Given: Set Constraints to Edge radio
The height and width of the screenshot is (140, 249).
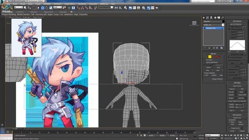Looking at the screenshot, I should 237,122.
